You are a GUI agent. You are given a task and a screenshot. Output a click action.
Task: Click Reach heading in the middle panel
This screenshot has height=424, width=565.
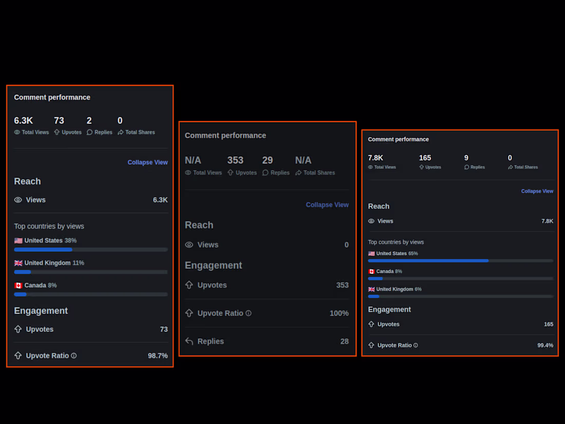pyautogui.click(x=199, y=225)
